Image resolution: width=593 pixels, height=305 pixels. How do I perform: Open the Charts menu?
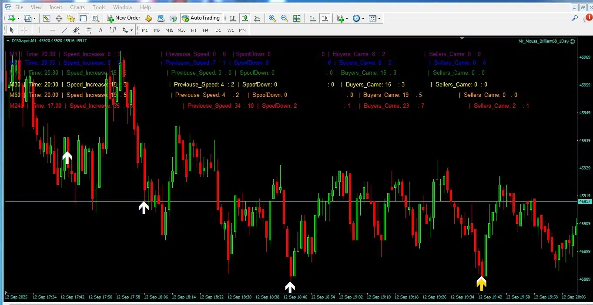pos(77,7)
